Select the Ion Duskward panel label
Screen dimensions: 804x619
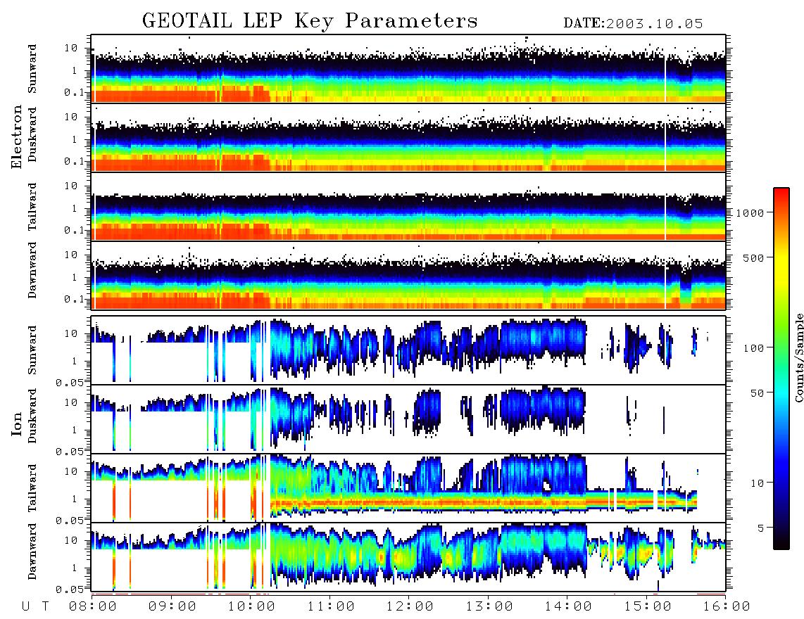tap(32, 416)
